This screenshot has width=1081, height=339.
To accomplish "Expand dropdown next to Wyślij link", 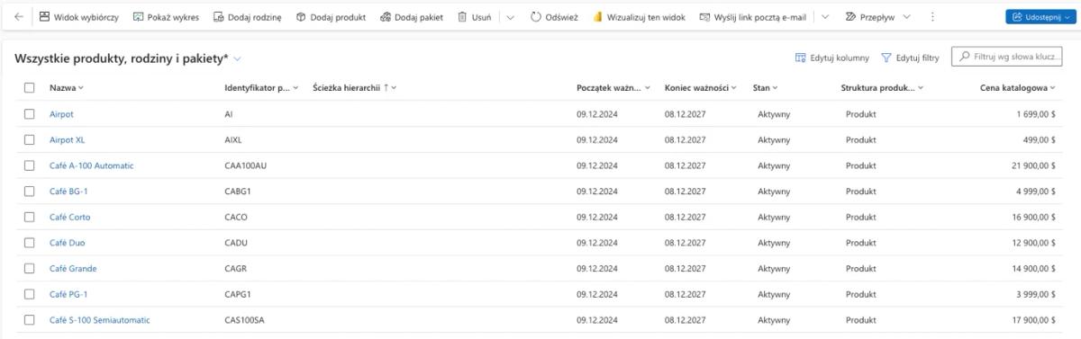I will [825, 17].
